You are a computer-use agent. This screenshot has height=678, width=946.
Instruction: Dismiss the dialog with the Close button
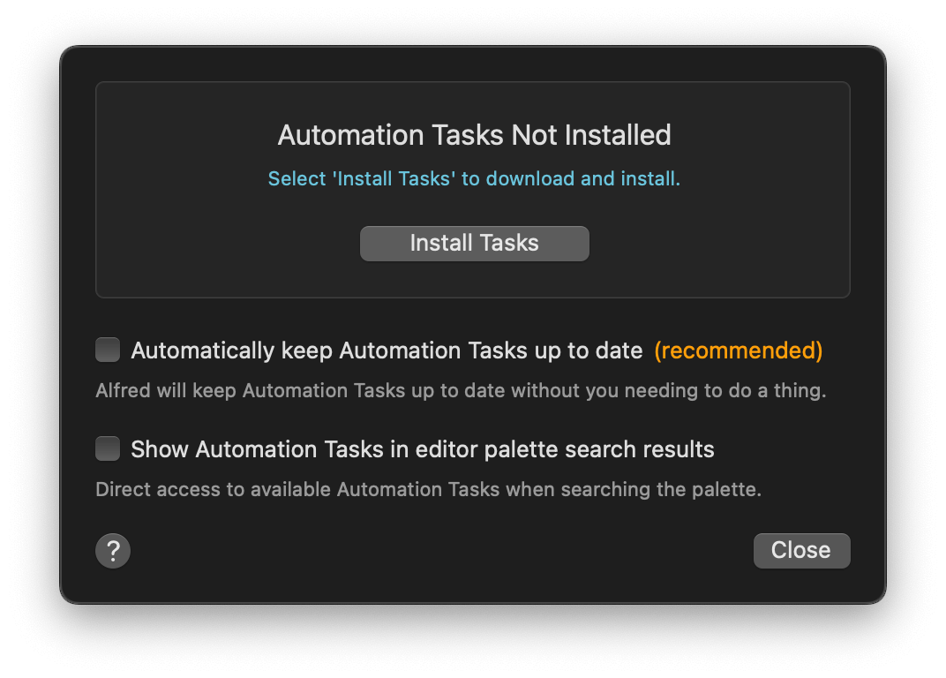coord(801,550)
